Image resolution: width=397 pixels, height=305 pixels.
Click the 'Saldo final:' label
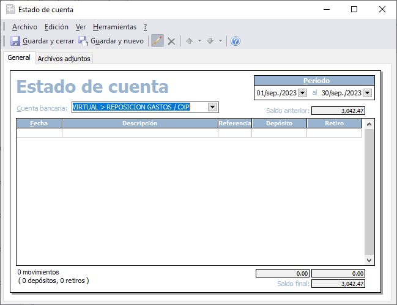tap(293, 284)
